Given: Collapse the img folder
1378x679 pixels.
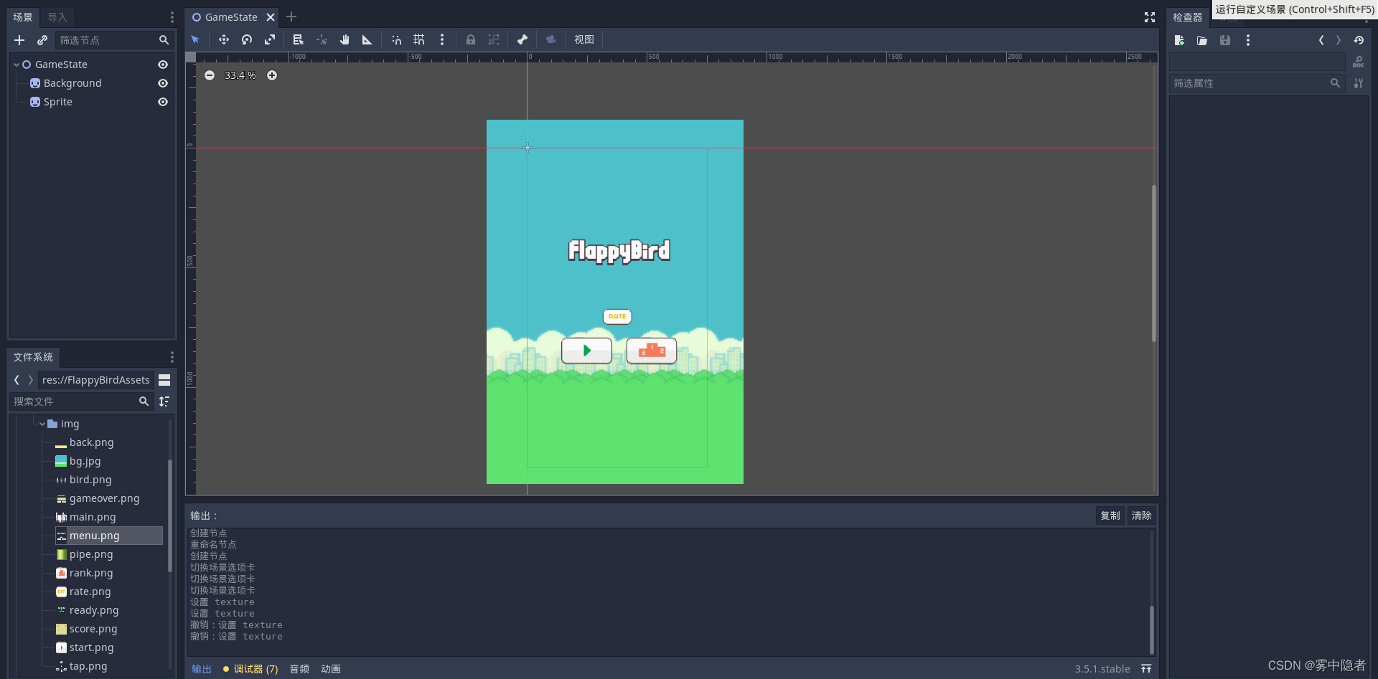Looking at the screenshot, I should point(42,424).
